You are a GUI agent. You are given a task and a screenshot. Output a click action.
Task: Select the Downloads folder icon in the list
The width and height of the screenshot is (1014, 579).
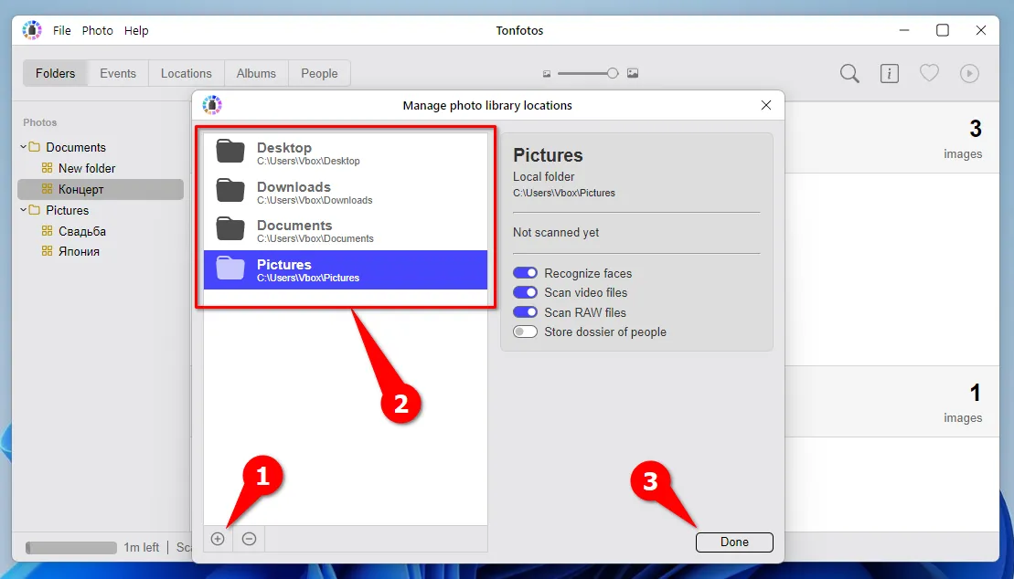point(230,191)
